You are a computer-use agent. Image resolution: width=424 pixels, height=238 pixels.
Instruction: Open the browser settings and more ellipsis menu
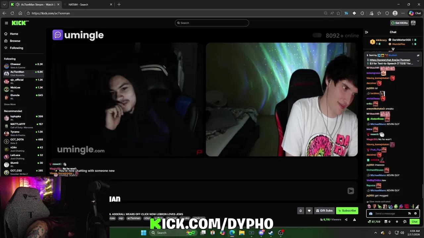pyautogui.click(x=403, y=13)
